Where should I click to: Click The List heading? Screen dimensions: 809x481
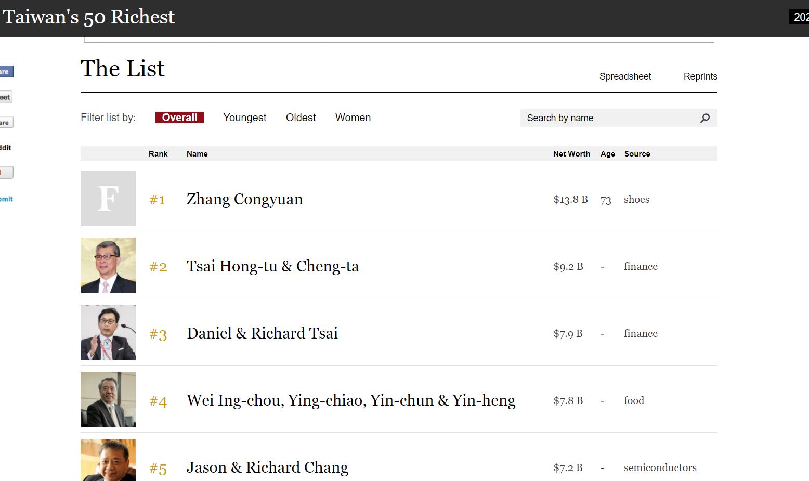click(122, 69)
